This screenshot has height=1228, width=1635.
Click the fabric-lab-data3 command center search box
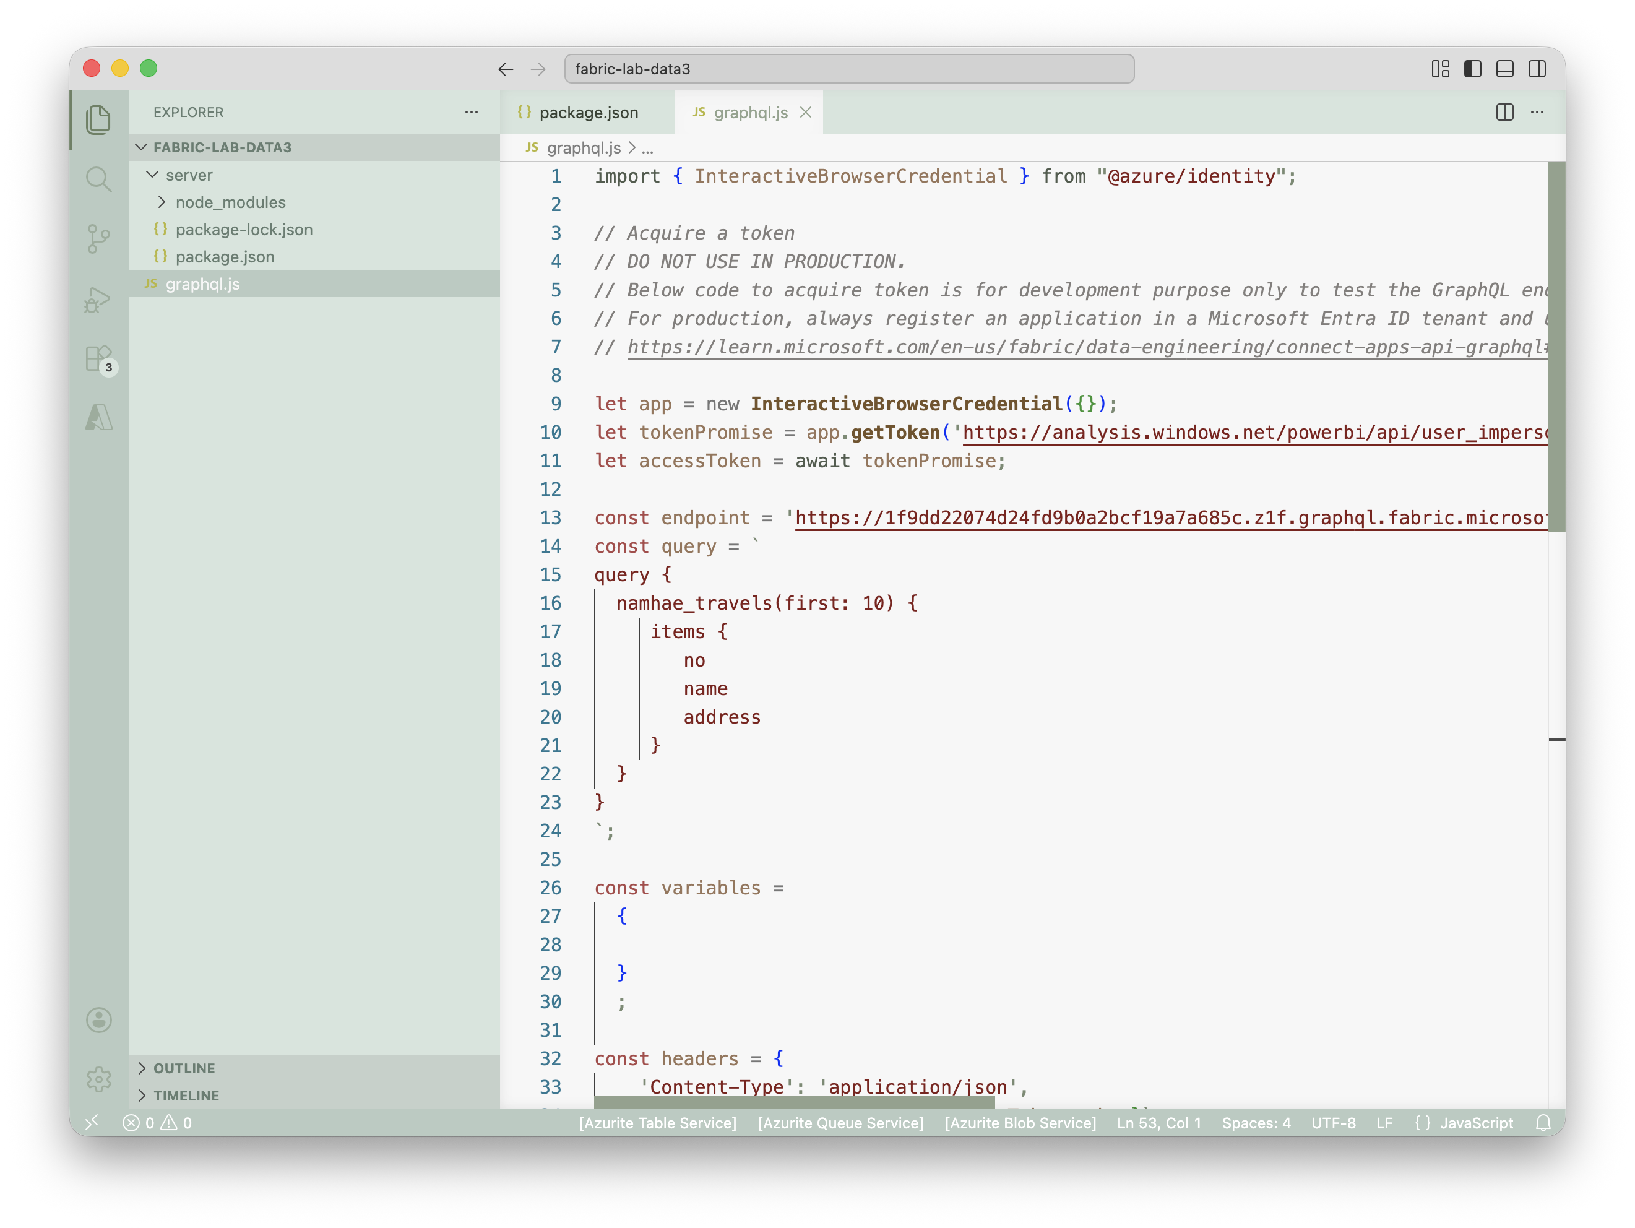pyautogui.click(x=849, y=69)
